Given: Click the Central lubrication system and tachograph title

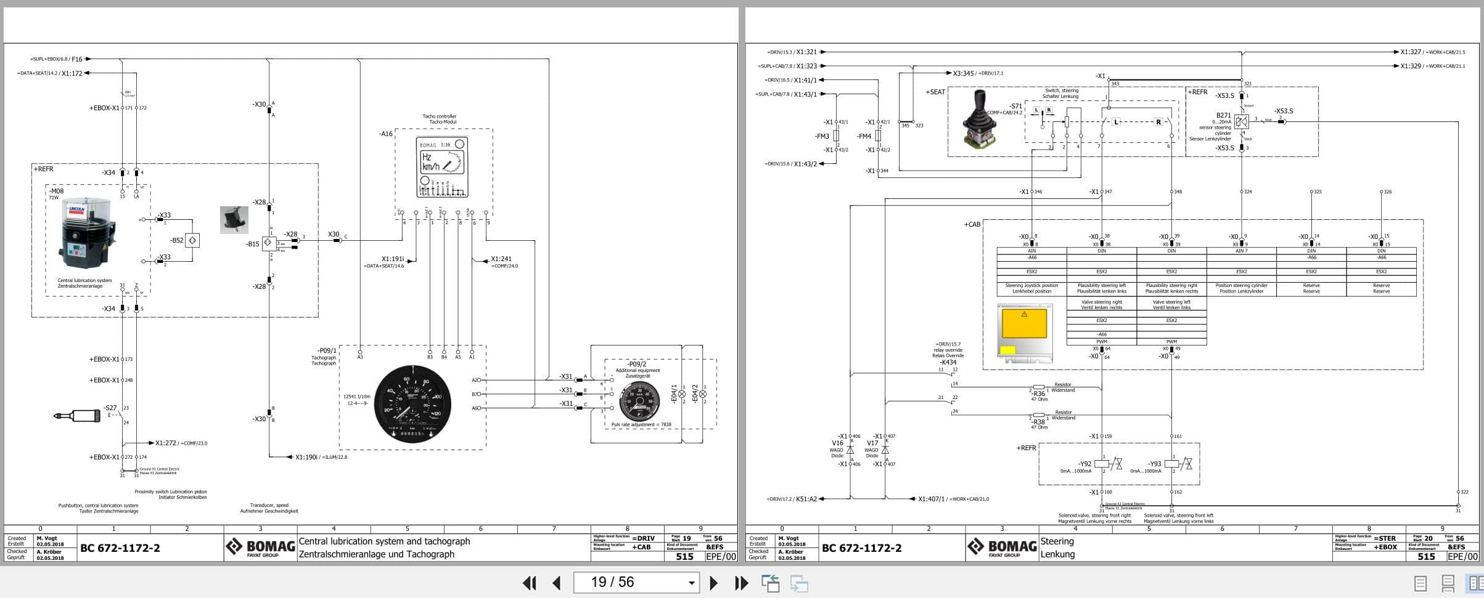Looking at the screenshot, I should click(x=384, y=541).
